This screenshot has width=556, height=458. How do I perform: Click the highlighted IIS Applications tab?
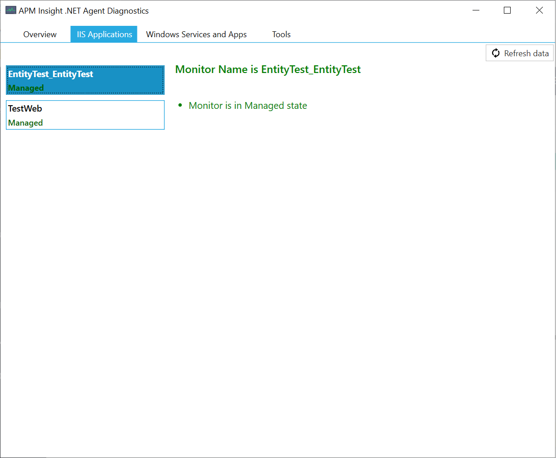click(103, 34)
